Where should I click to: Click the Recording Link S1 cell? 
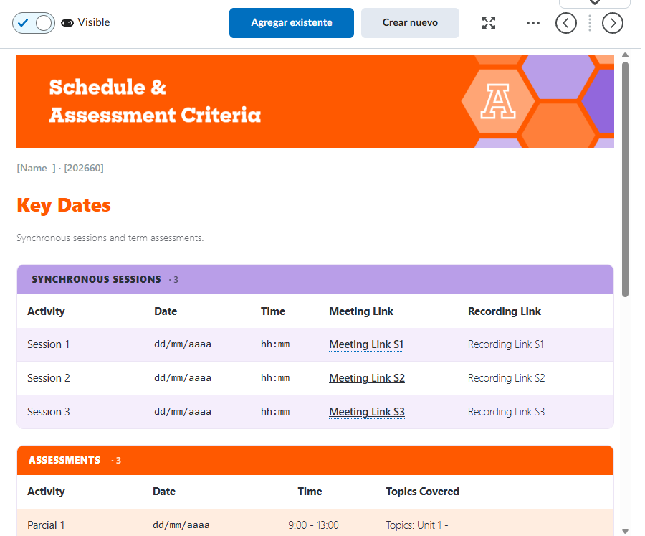tap(505, 344)
